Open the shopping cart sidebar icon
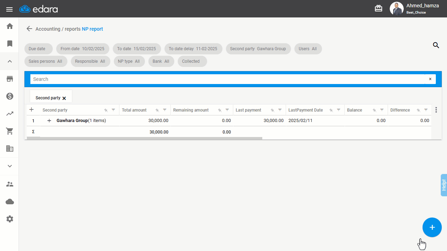This screenshot has width=447, height=251. (x=10, y=131)
